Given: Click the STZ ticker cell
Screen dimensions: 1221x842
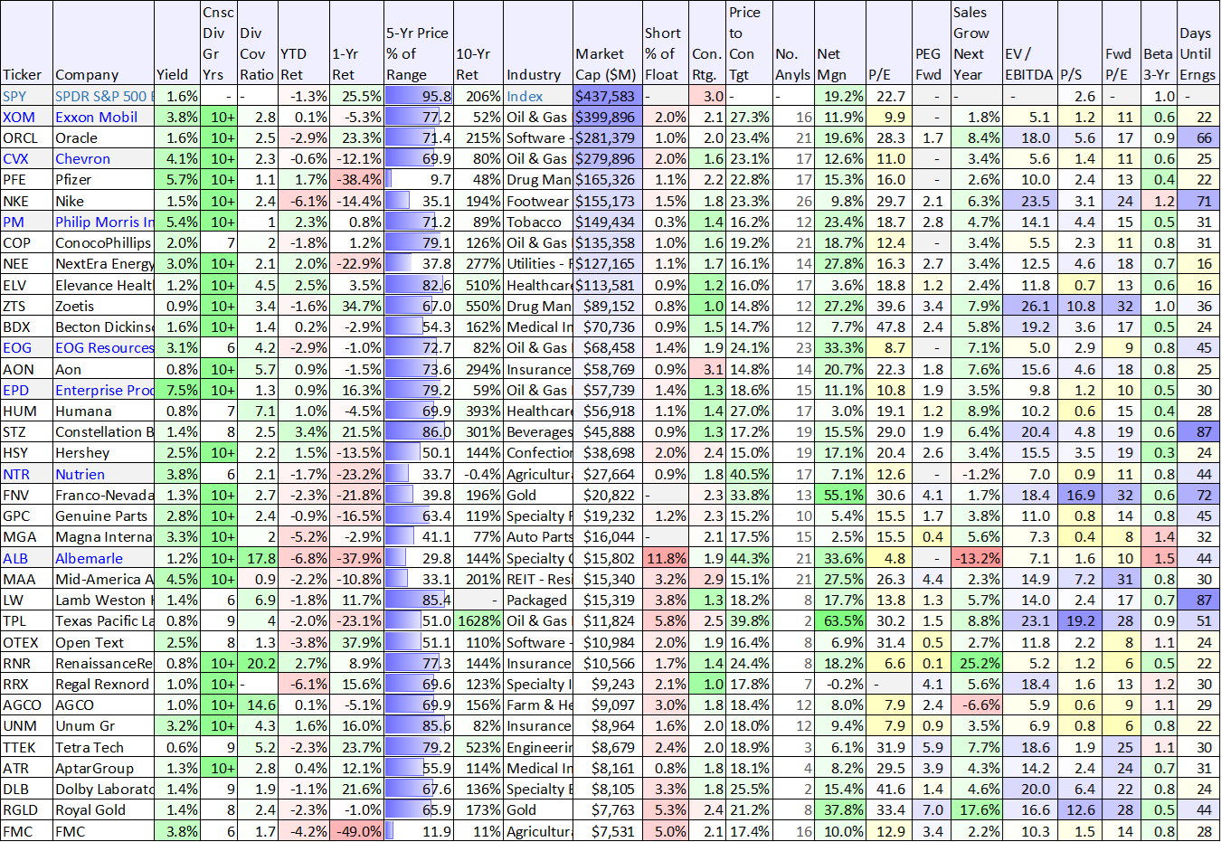Looking at the screenshot, I should (26, 431).
